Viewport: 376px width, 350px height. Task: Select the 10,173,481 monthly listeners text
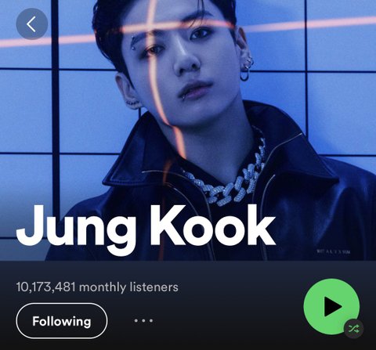(x=97, y=287)
